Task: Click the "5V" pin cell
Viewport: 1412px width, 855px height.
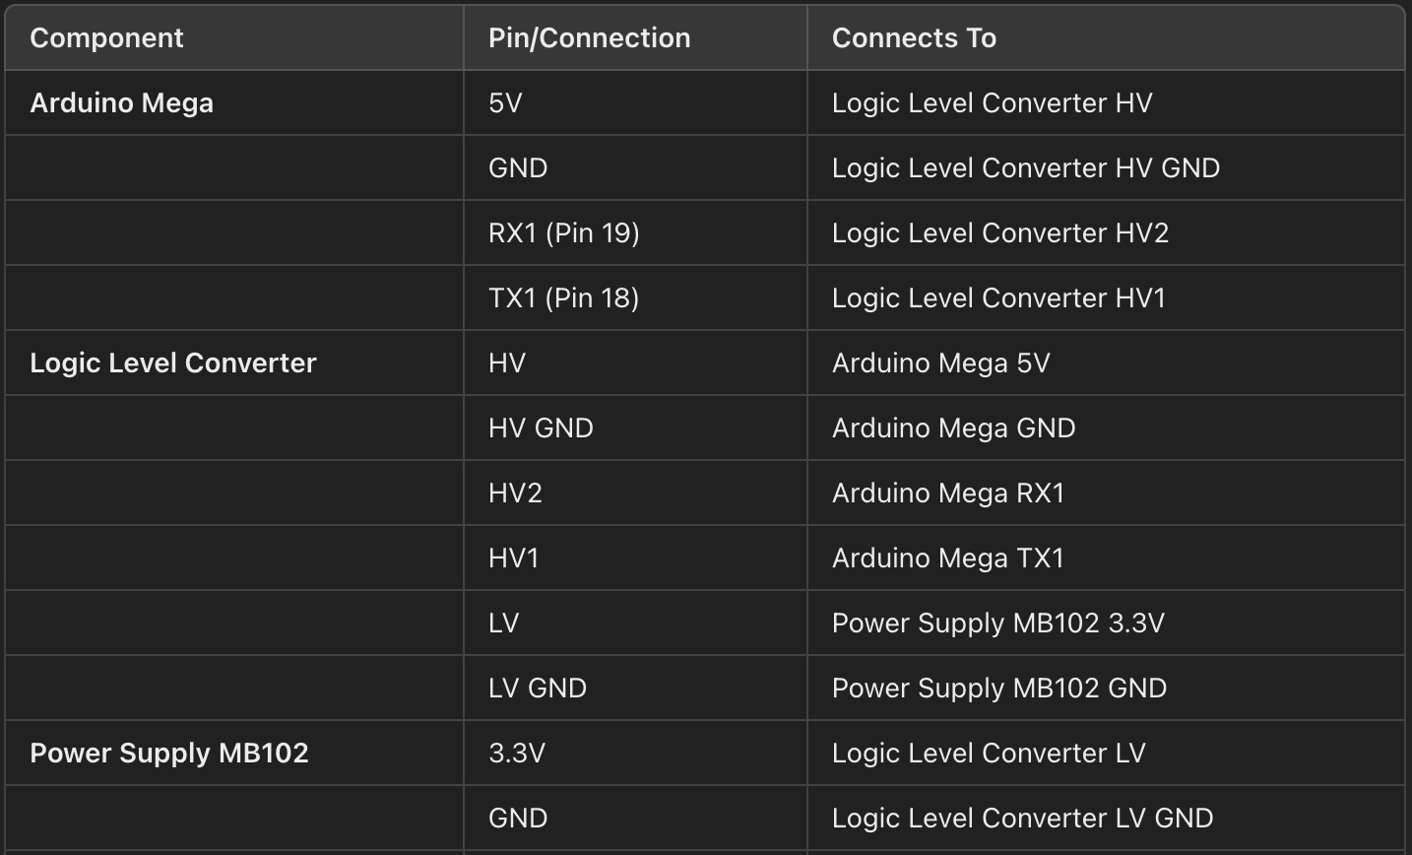Action: tap(505, 103)
